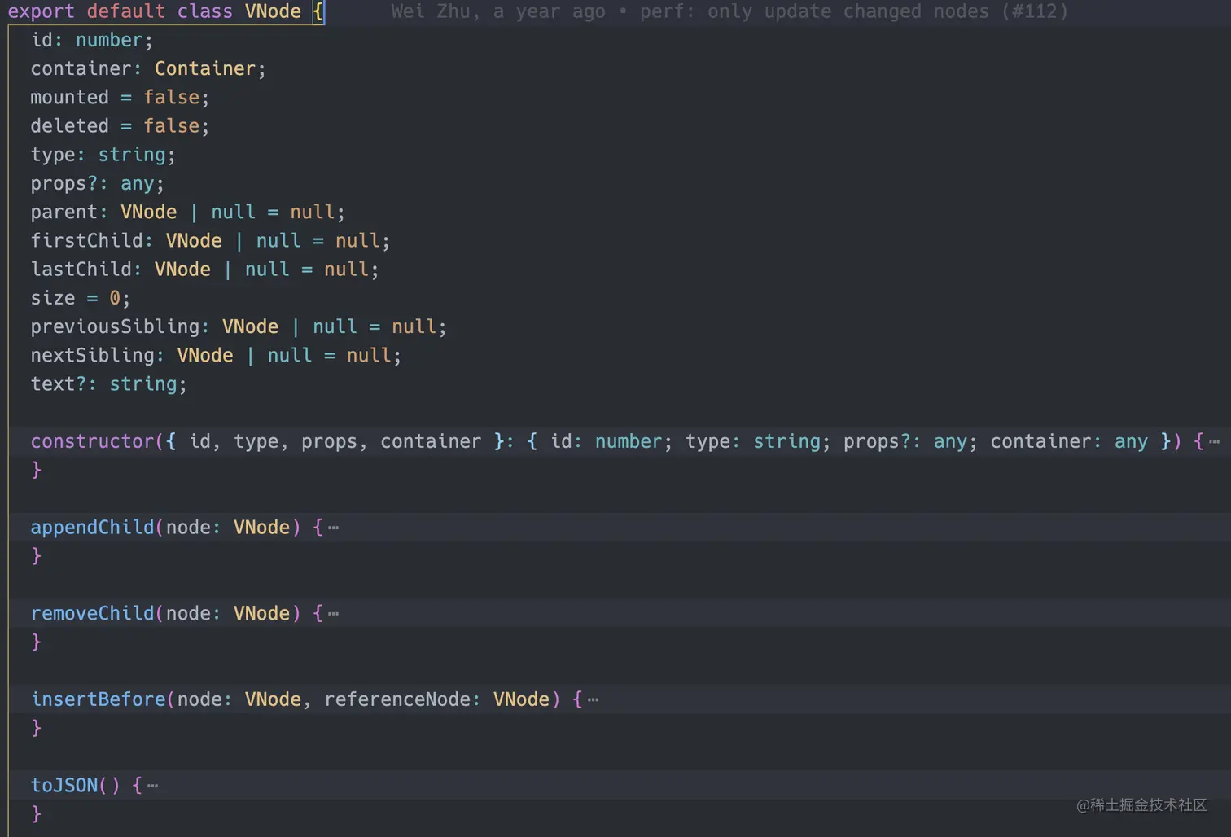Click the 'text?' property name
This screenshot has width=1231, height=837.
coord(58,383)
